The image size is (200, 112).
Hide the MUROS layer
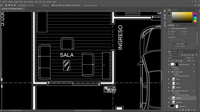[x=169, y=83]
